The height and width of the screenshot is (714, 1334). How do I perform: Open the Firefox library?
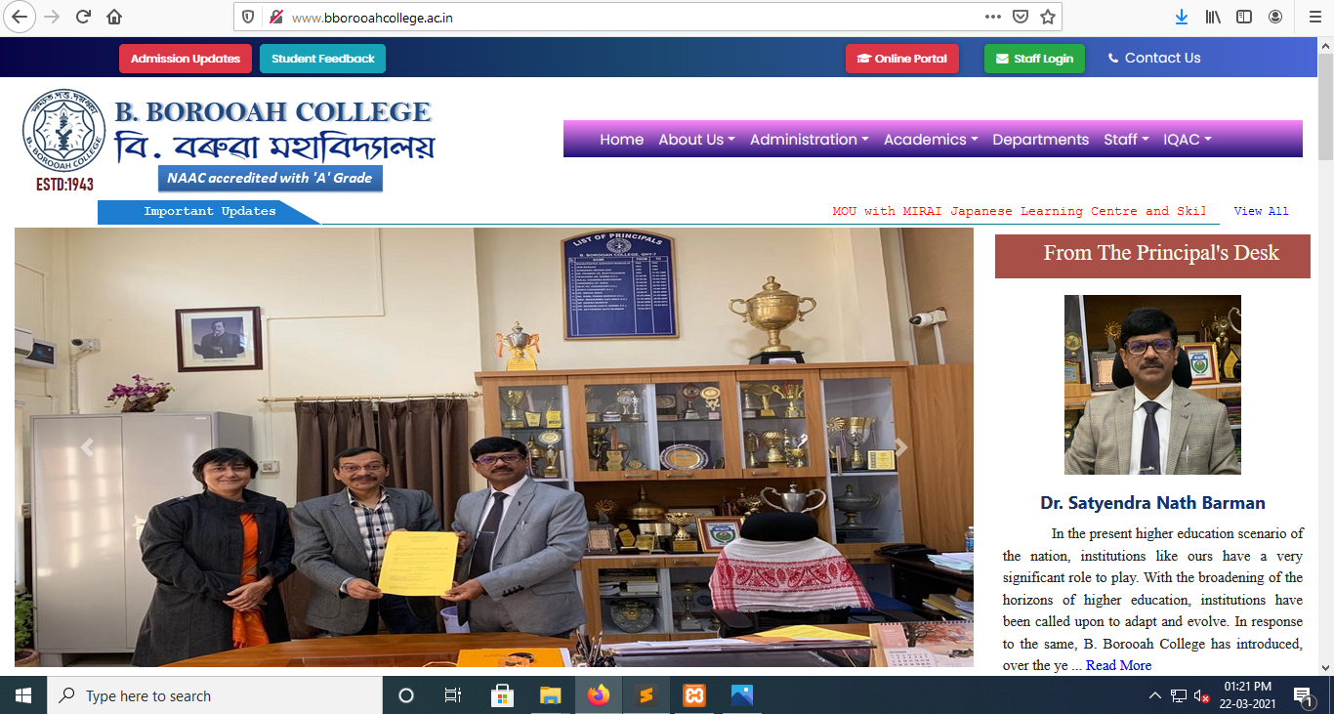pyautogui.click(x=1214, y=17)
